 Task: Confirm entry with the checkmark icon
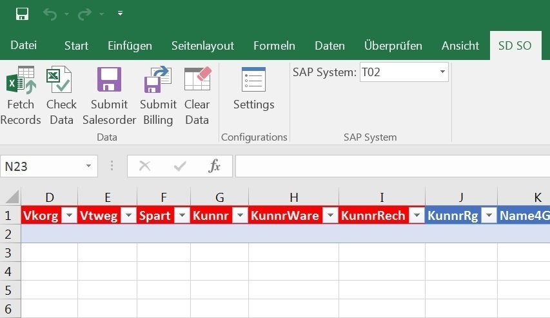coord(180,166)
